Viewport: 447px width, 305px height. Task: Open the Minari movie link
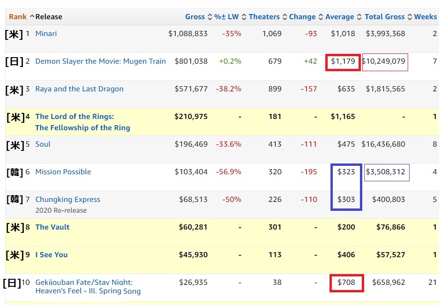[46, 34]
